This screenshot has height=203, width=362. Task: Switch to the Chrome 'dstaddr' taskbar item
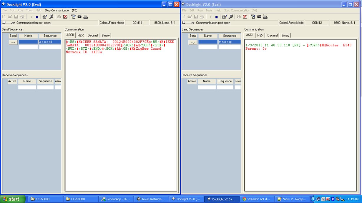coord(257,199)
